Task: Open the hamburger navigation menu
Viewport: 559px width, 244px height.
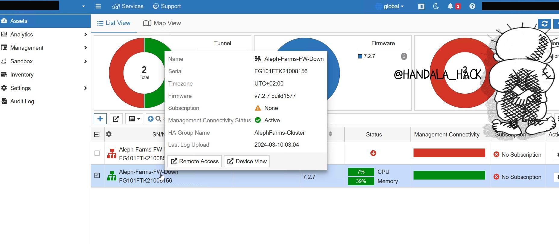Action: point(98,6)
